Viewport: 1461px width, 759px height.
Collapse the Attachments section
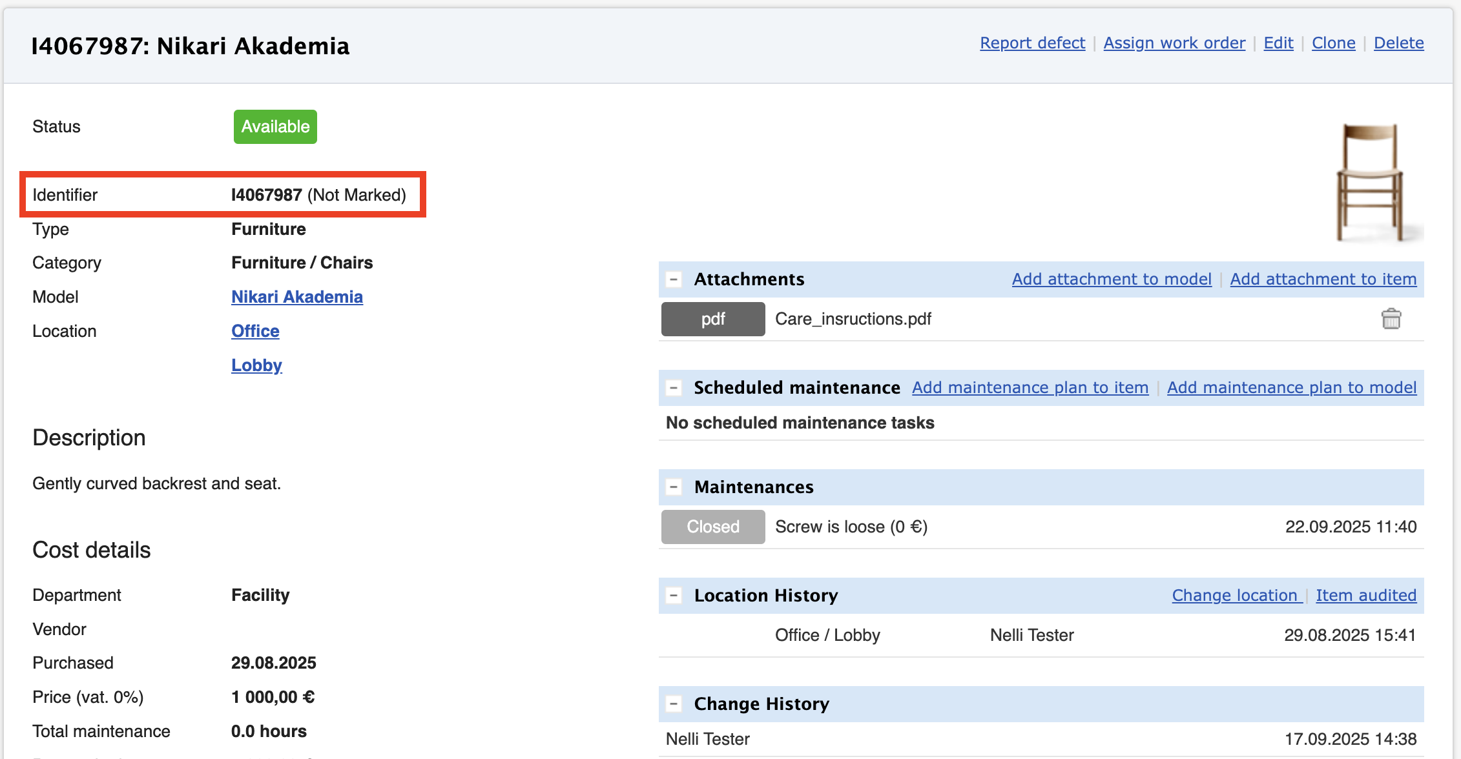click(674, 279)
